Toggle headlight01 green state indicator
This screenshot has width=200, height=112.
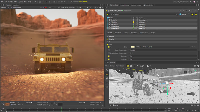pyautogui.click(x=133, y=26)
